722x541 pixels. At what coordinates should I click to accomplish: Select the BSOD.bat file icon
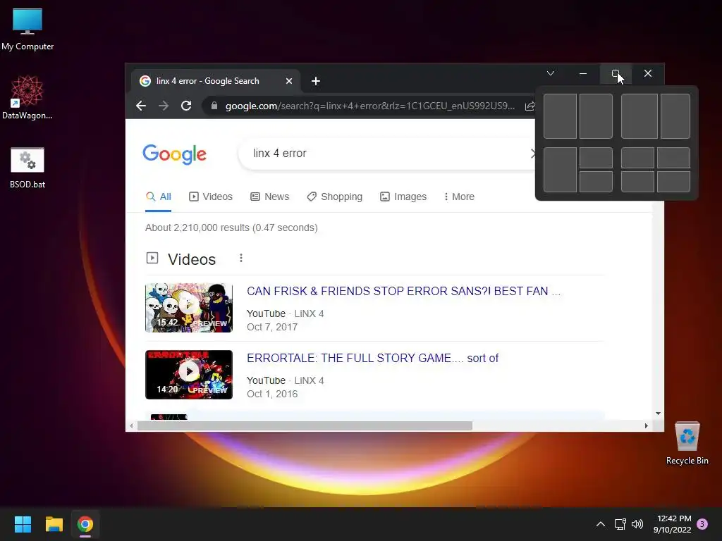pos(27,168)
